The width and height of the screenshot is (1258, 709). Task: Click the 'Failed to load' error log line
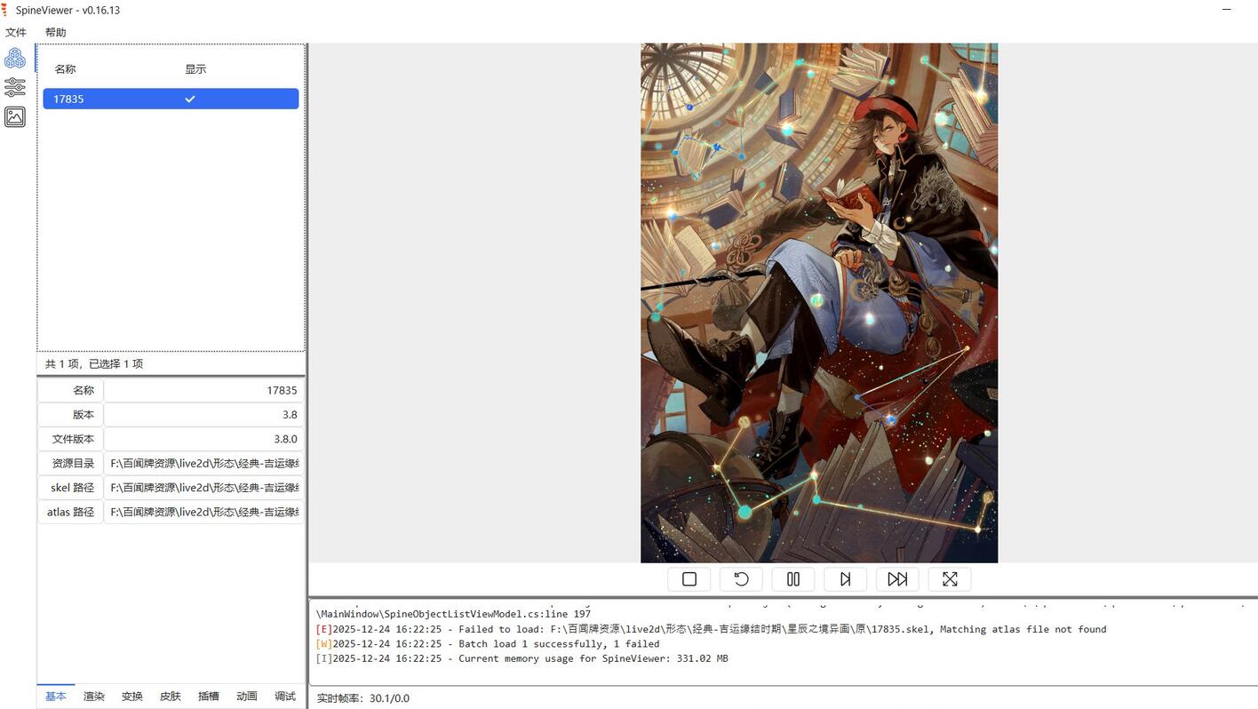pyautogui.click(x=711, y=629)
